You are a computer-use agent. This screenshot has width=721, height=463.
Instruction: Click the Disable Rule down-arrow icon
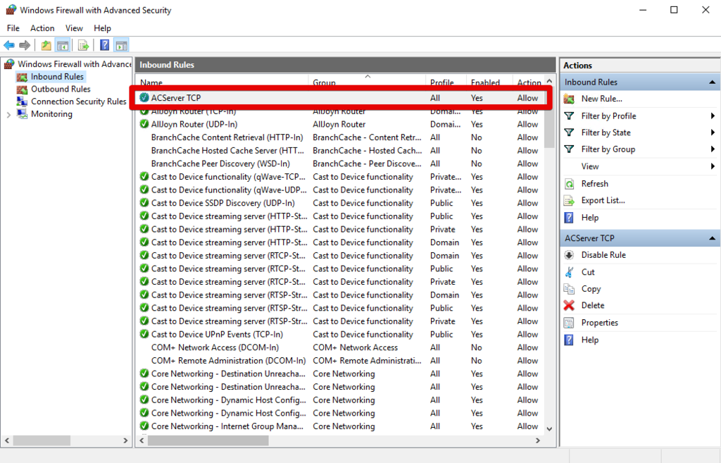569,255
